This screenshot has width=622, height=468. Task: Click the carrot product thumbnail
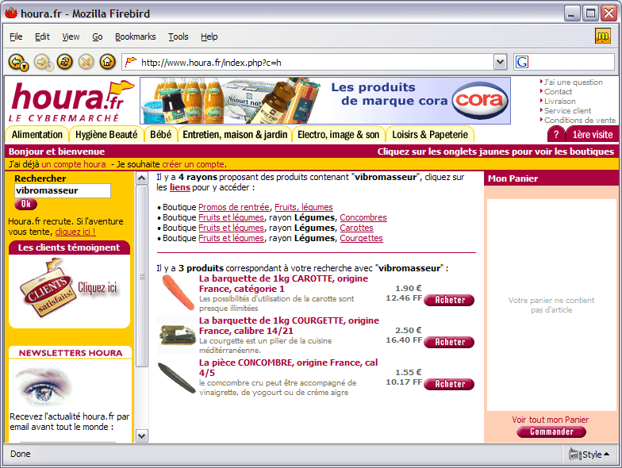coord(178,293)
